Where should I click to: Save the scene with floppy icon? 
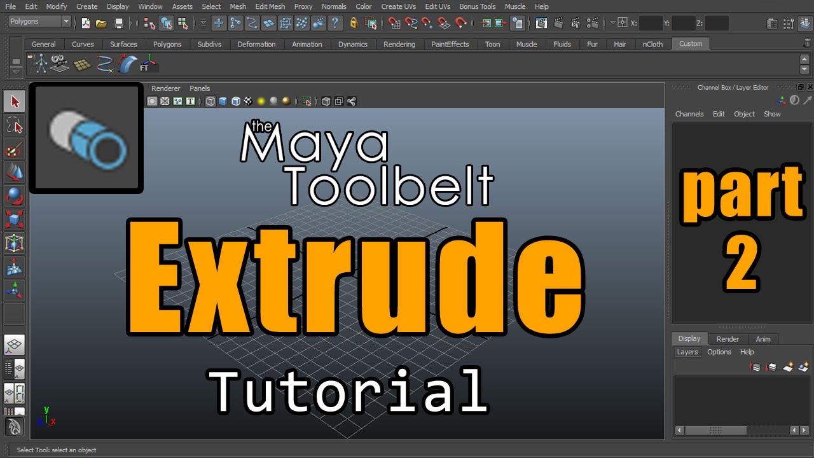[118, 23]
